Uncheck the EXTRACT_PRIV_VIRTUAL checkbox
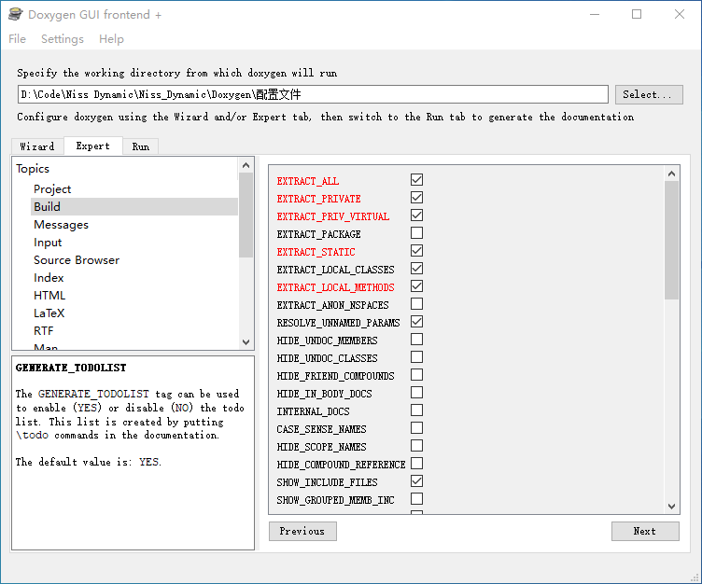Viewport: 702px width, 584px height. (416, 216)
